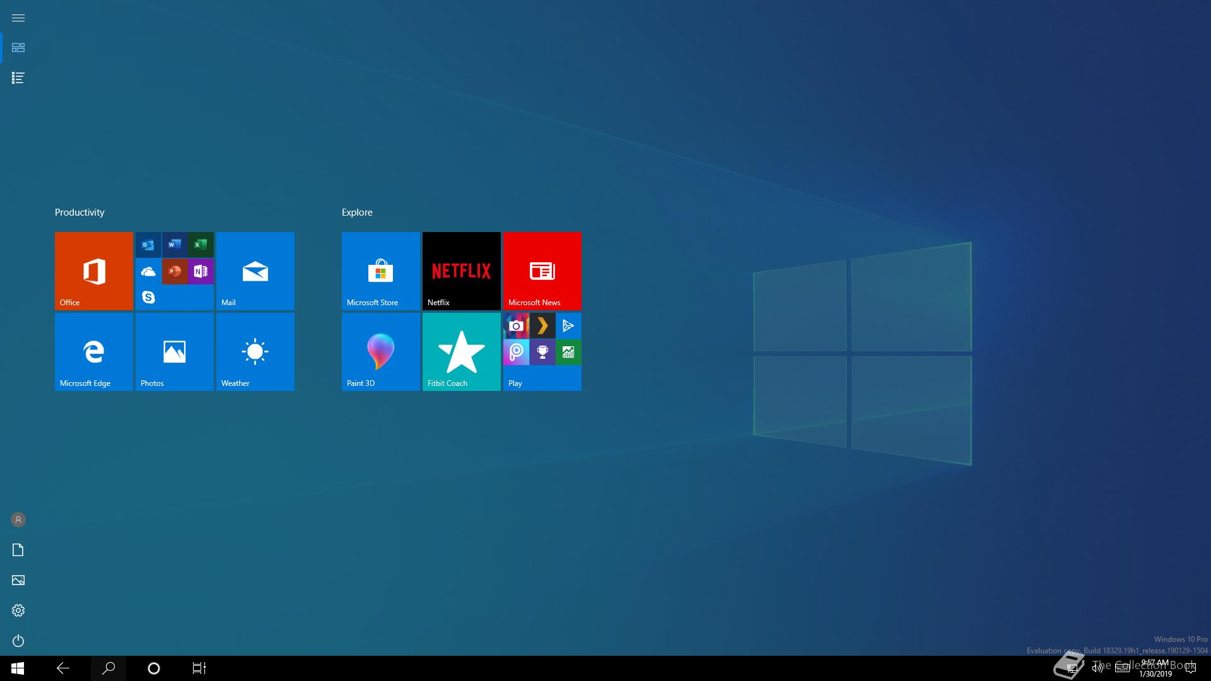1211x681 pixels.
Task: Open the volume tray icon
Action: click(1097, 668)
